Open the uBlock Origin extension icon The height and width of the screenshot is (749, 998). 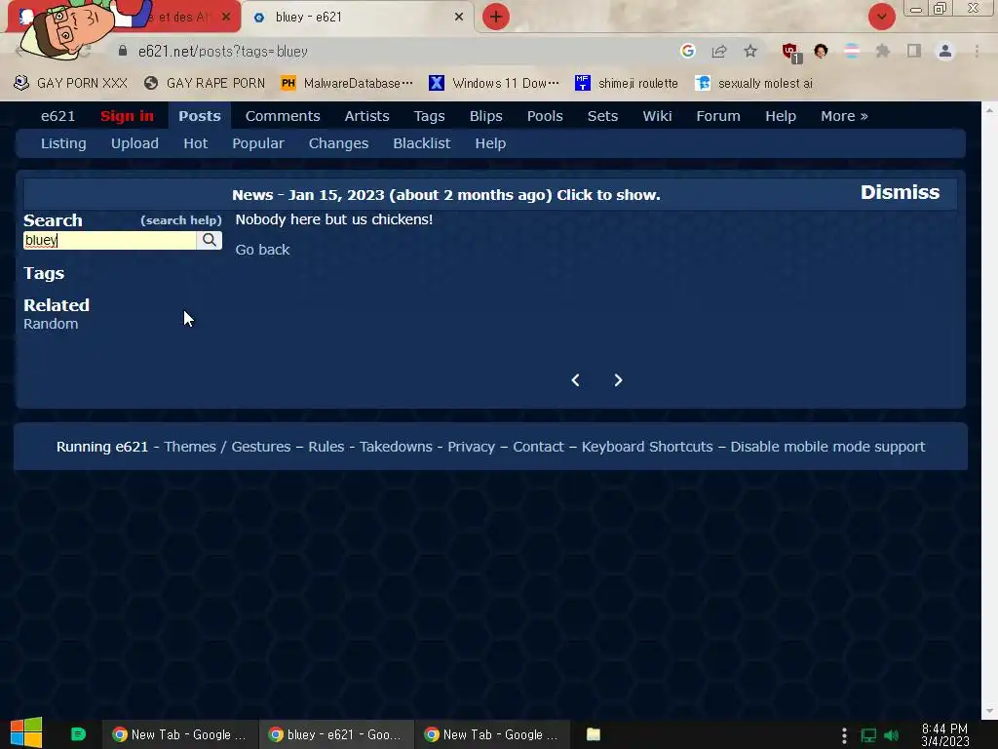790,53
